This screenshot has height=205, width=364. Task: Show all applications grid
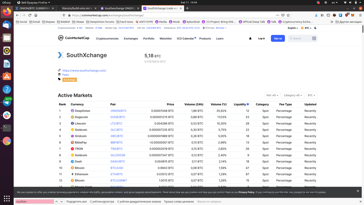[x=7, y=198]
